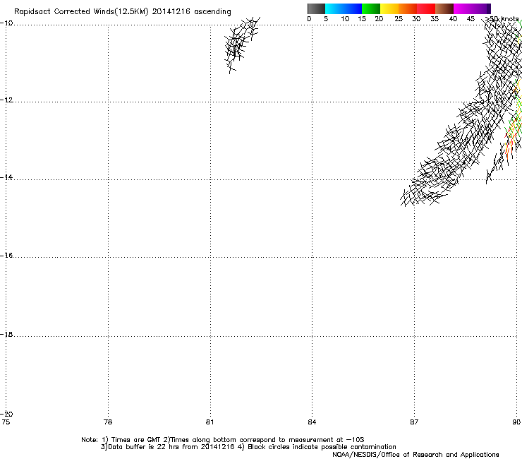522x459 pixels.
Task: Click the legend label "10"
Action: click(345, 19)
